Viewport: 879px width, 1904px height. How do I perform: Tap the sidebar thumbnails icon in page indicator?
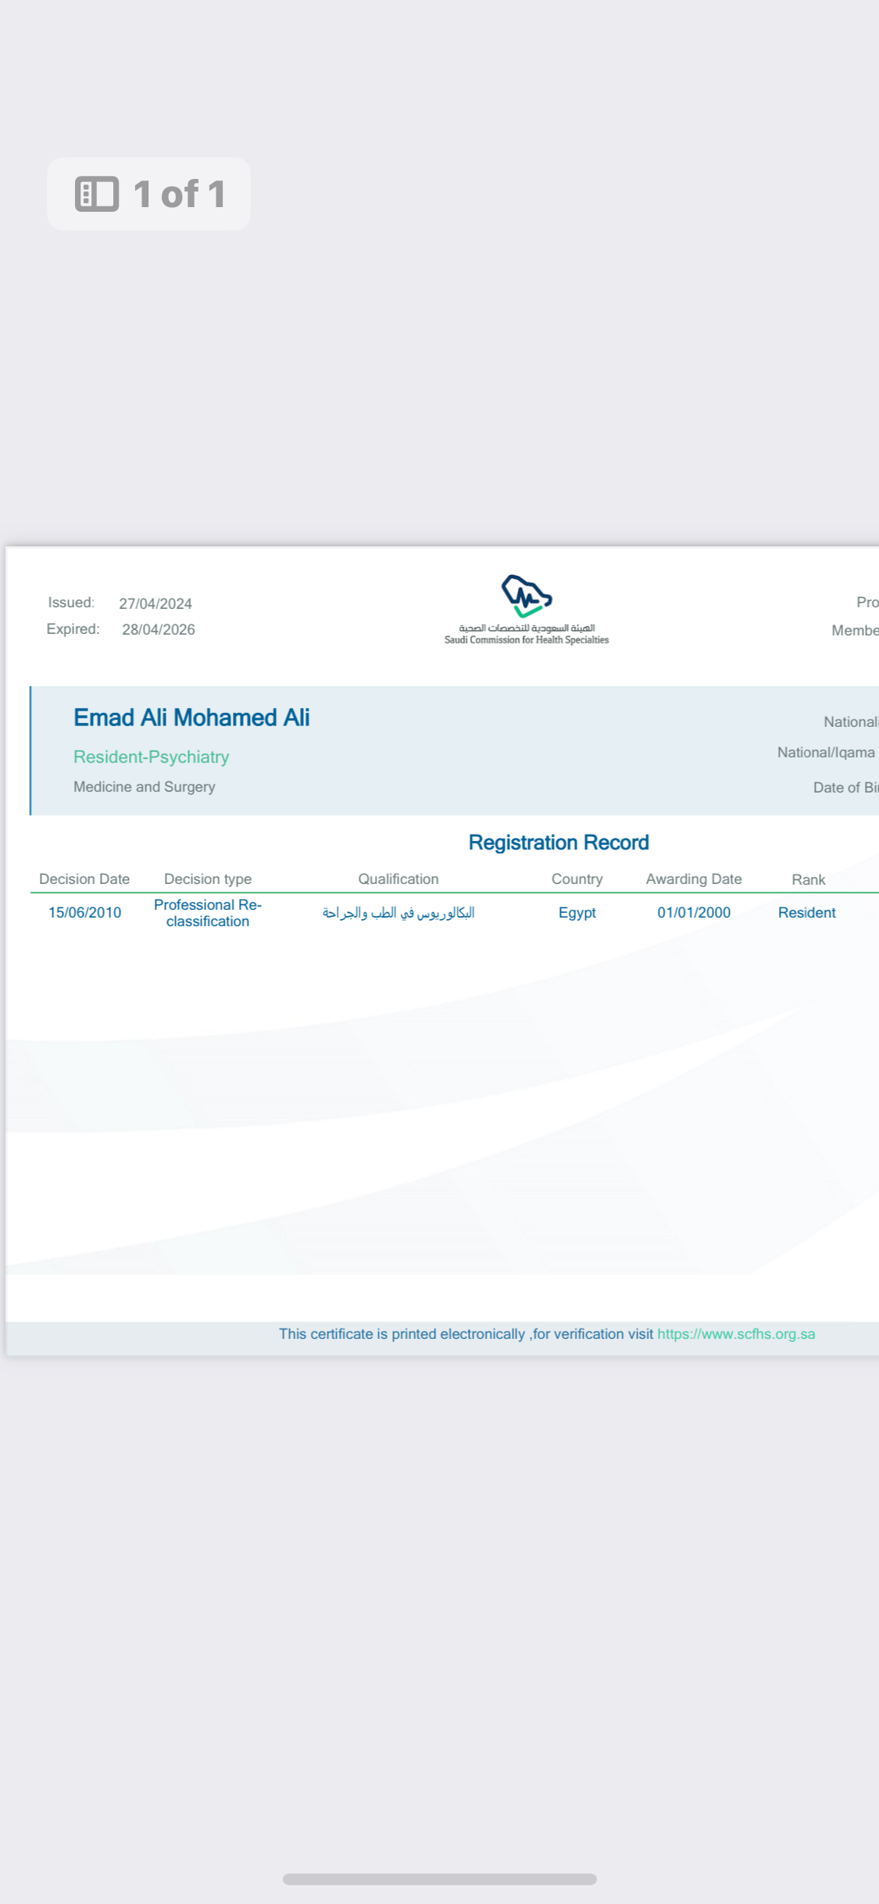click(97, 194)
